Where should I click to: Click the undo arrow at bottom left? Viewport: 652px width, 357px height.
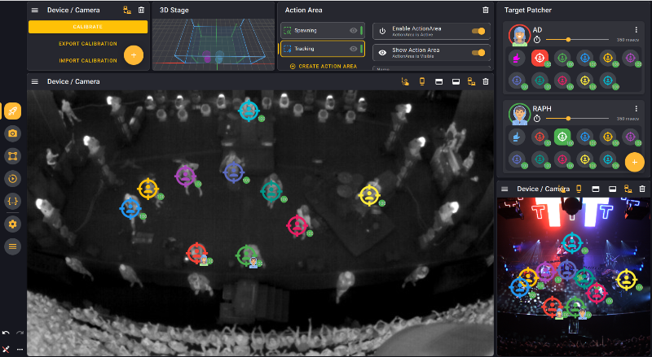[x=7, y=333]
